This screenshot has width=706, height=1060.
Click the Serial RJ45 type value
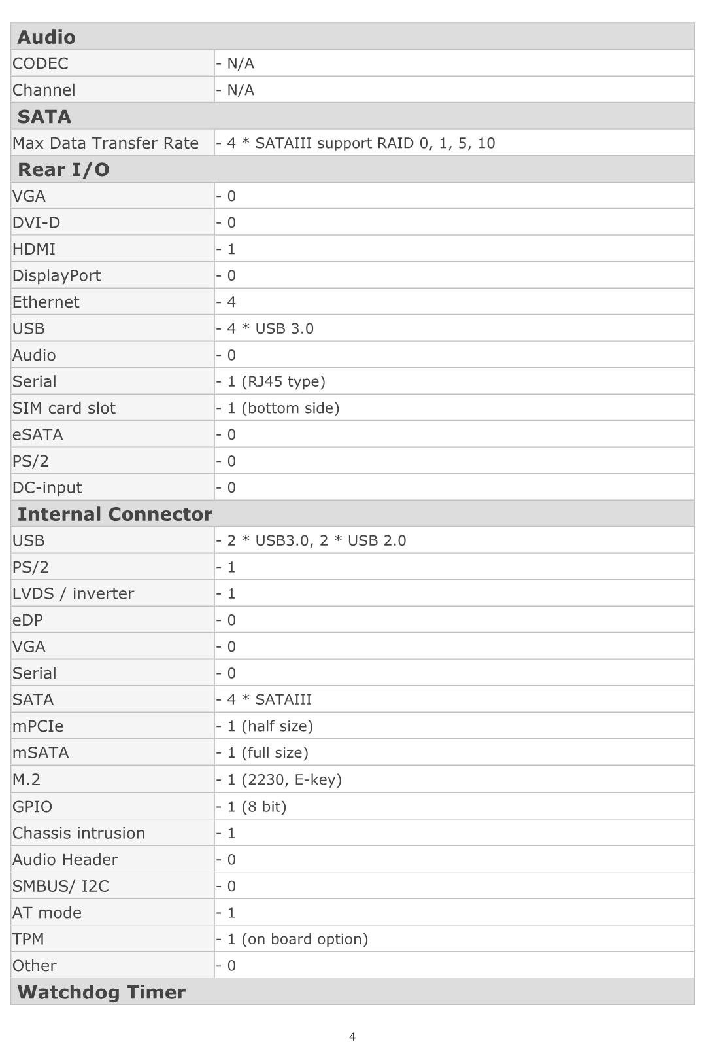point(271,381)
